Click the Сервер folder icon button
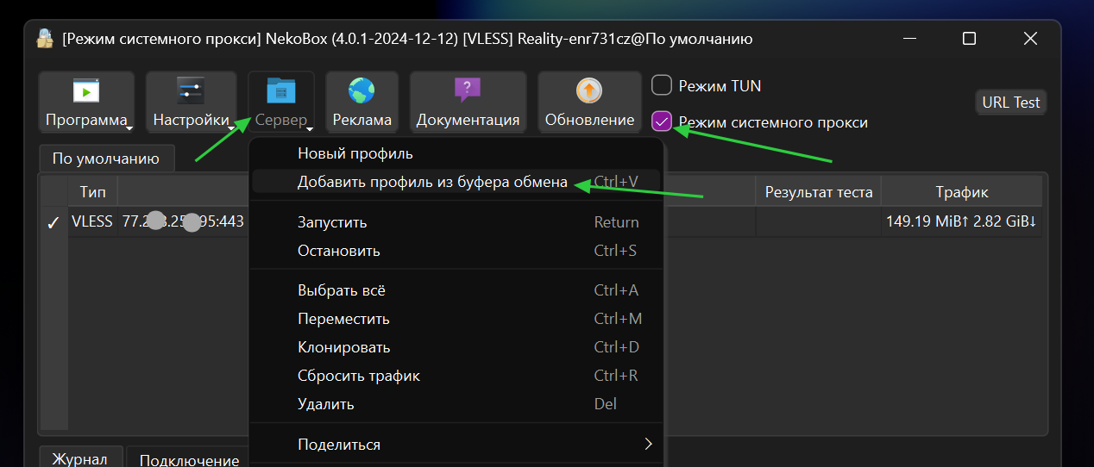Screen dimensions: 1094x467 coord(281,103)
